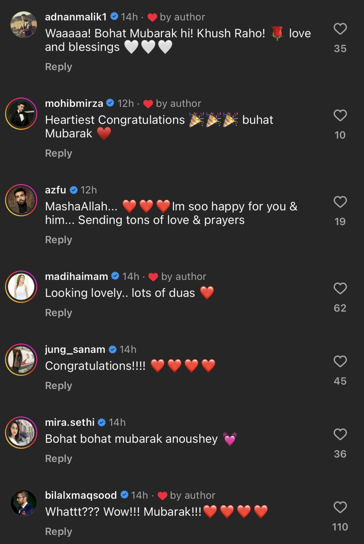Like jung_sanam's congratulations comment
This screenshot has width=364, height=544.
tap(340, 361)
